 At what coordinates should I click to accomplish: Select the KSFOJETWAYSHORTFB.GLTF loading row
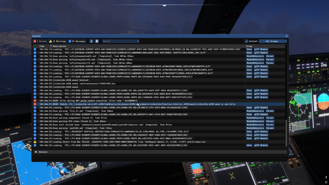[159, 66]
